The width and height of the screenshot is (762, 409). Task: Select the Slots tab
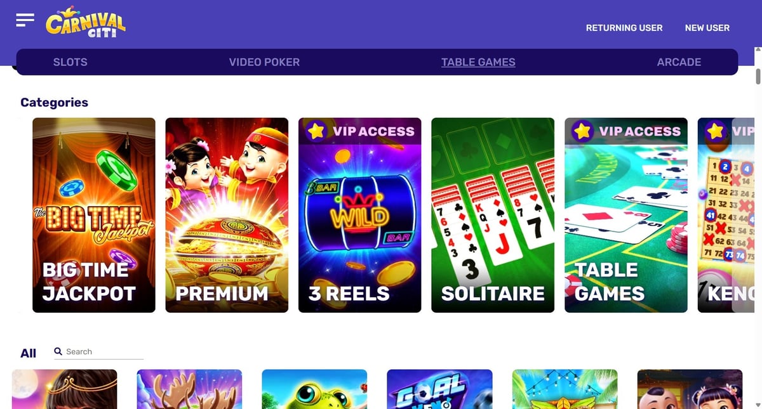coord(70,62)
